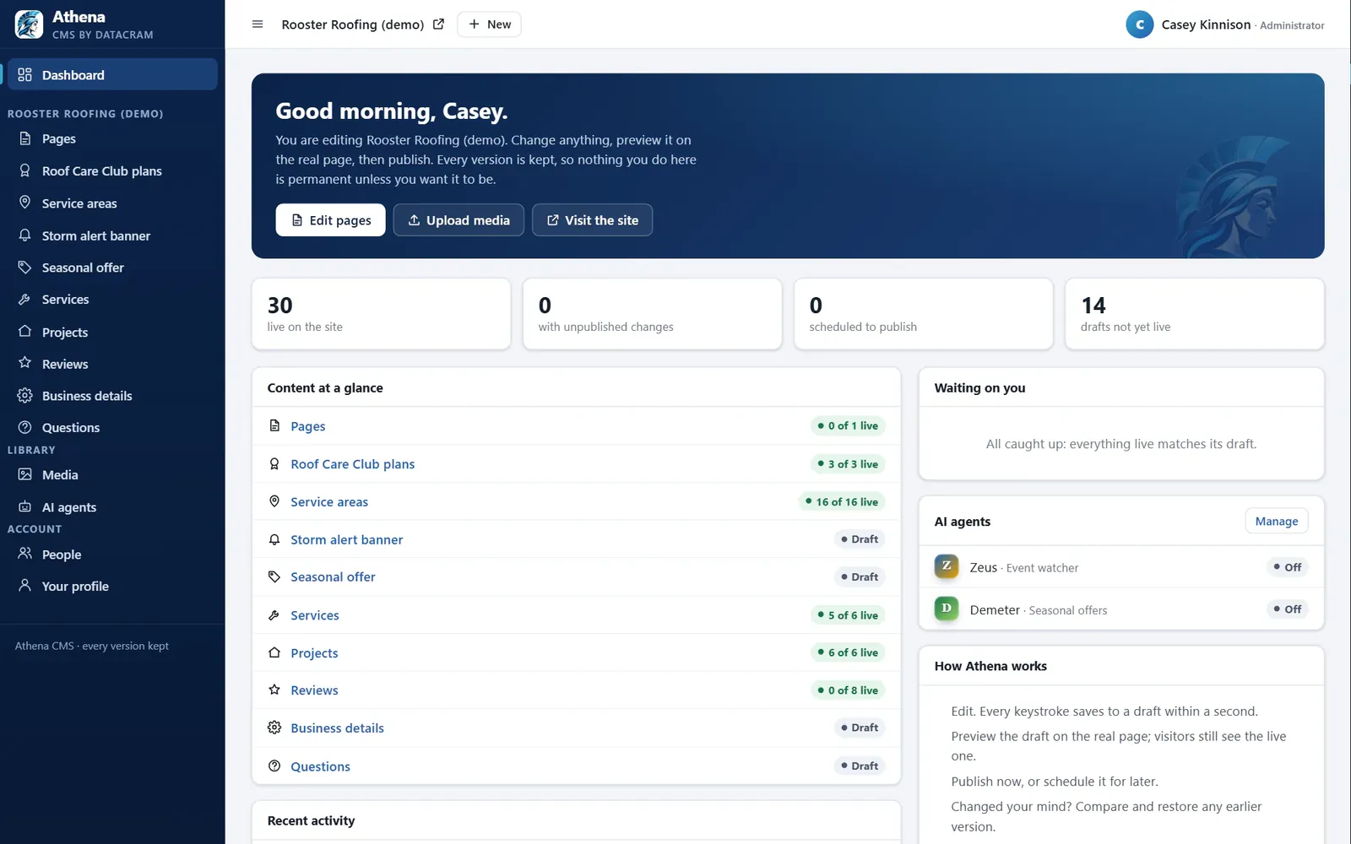Viewport: 1351px width, 844px height.
Task: Click the Pages document icon in Content at a glance
Action: tap(274, 425)
